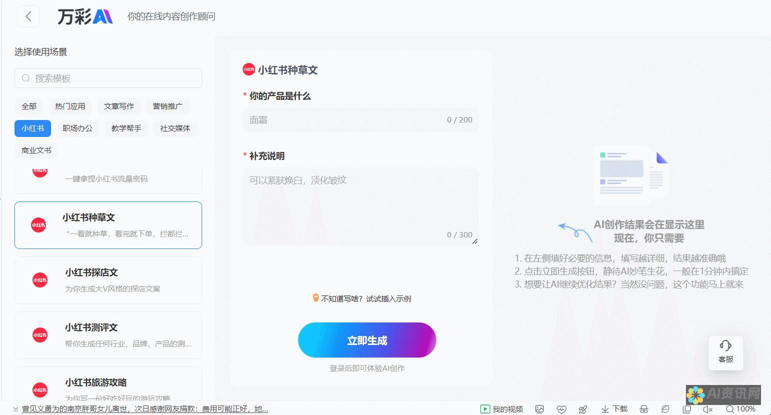
Task: Select the 社交媒体 category tab
Action: pyautogui.click(x=175, y=128)
